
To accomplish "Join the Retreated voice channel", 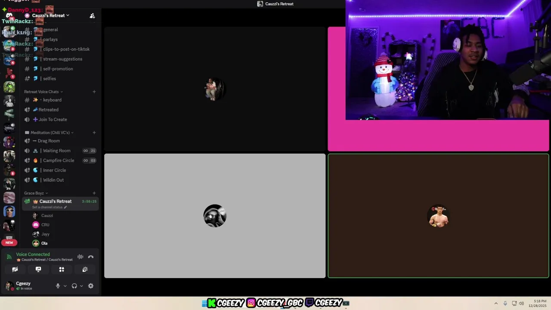I will point(60,110).
